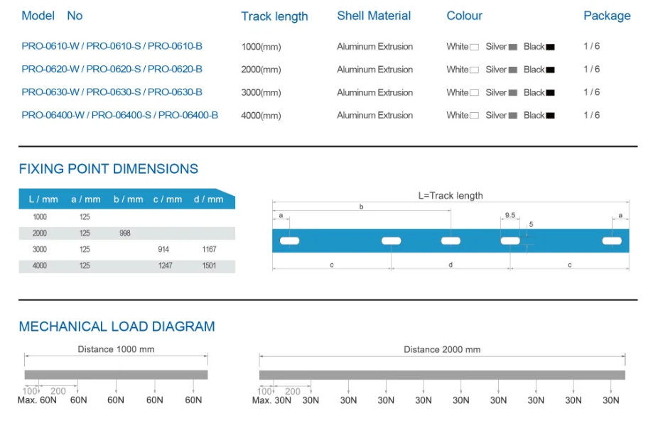The height and width of the screenshot is (423, 658).
Task: Click the '9.5' slot width dimension label
Action: [510, 215]
